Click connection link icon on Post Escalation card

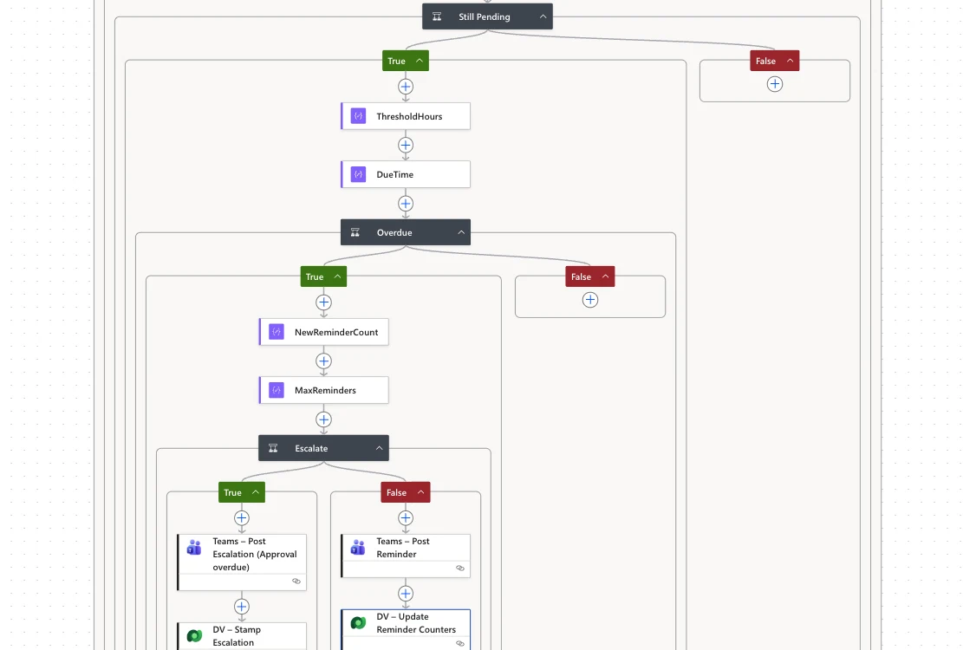pos(296,582)
